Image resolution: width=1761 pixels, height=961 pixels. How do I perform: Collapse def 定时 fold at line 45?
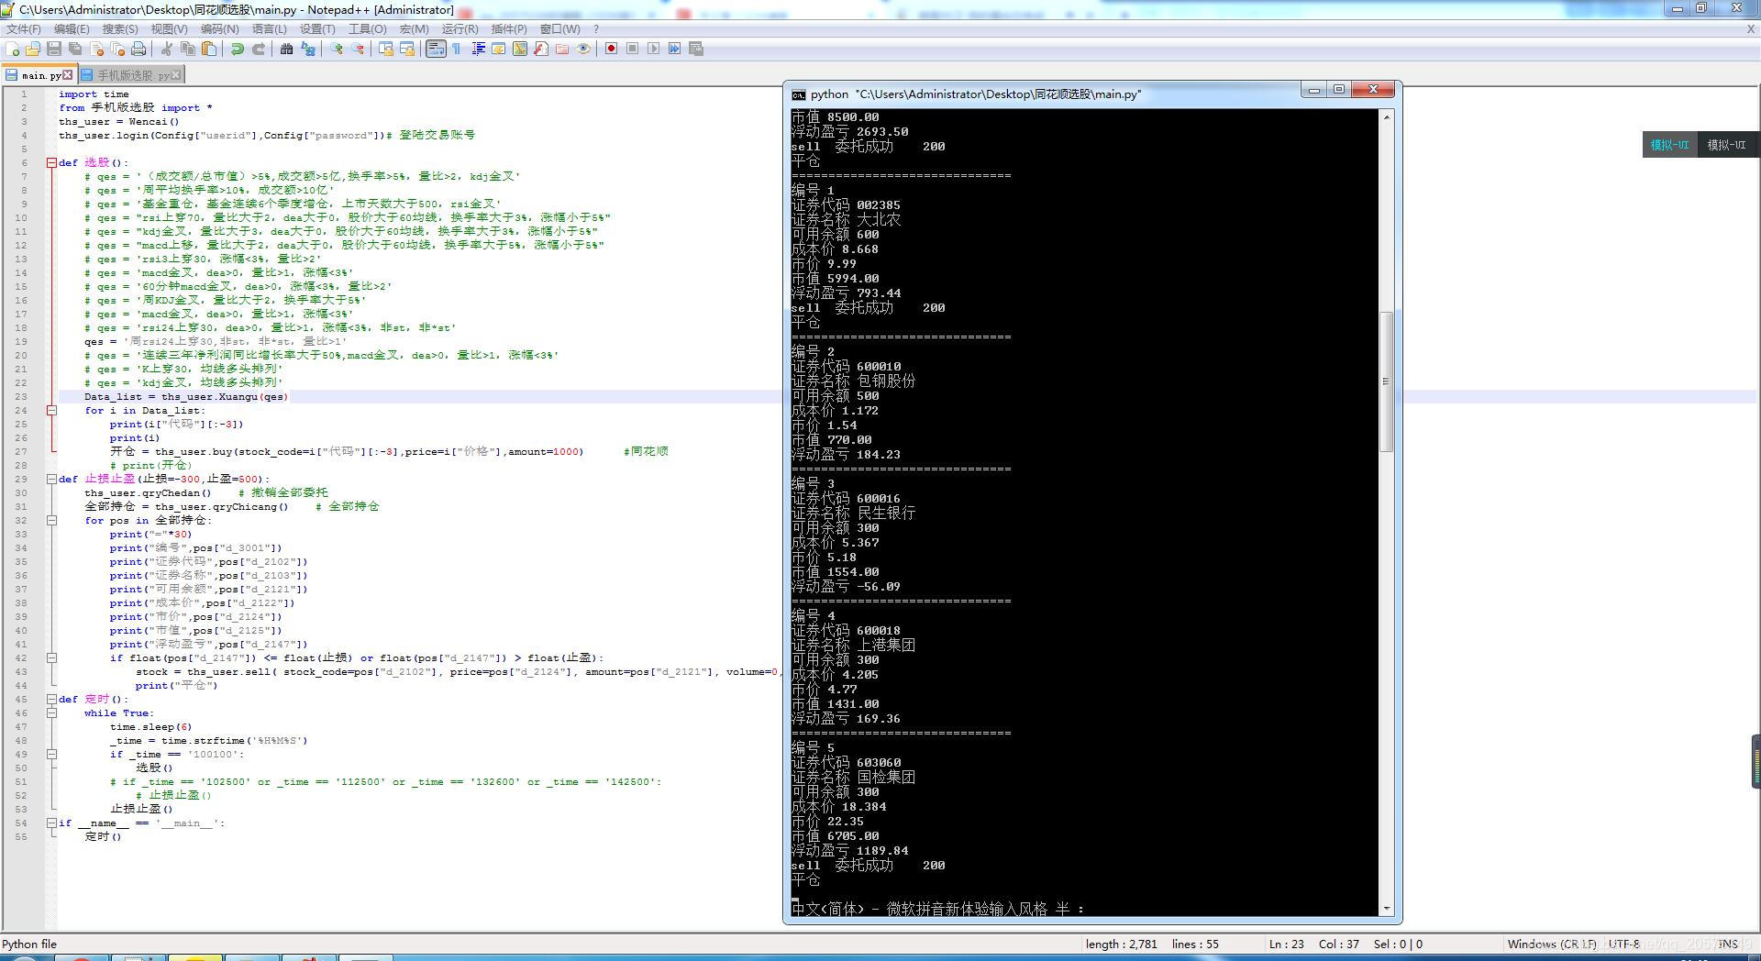coord(51,700)
